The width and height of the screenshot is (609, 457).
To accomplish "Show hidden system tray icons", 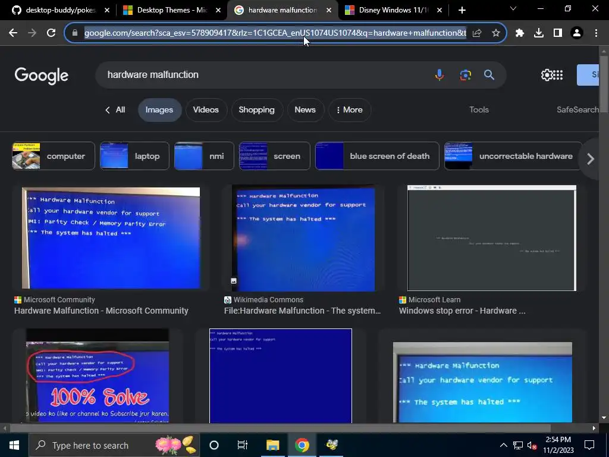I will pyautogui.click(x=503, y=445).
